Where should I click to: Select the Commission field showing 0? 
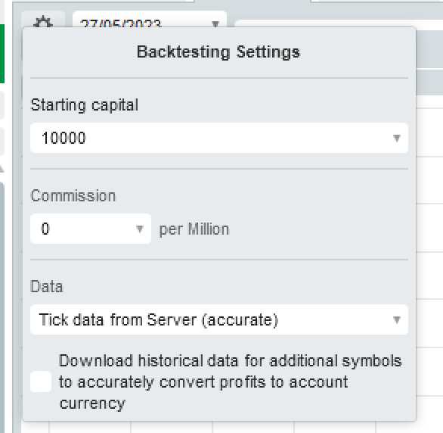click(91, 229)
